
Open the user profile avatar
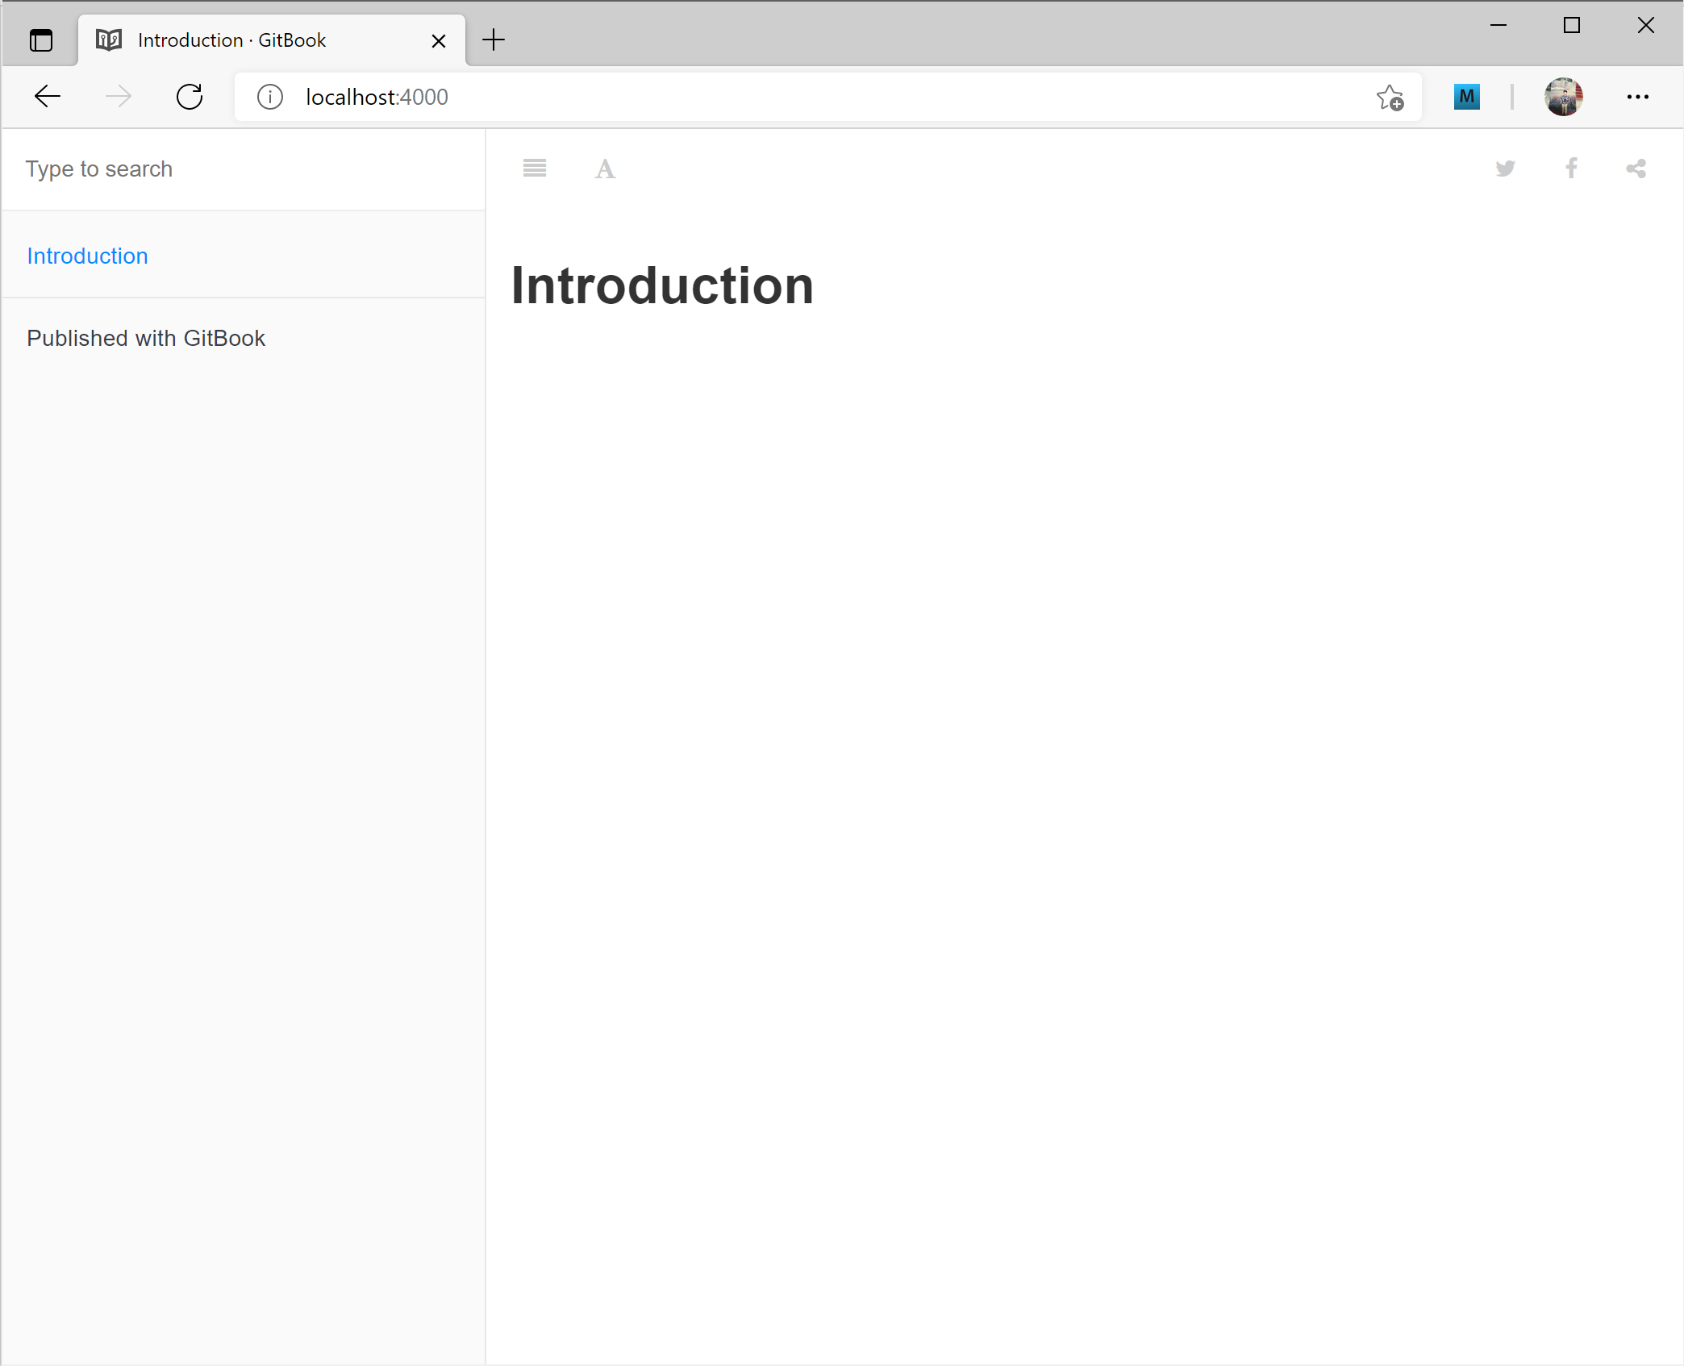pos(1563,97)
